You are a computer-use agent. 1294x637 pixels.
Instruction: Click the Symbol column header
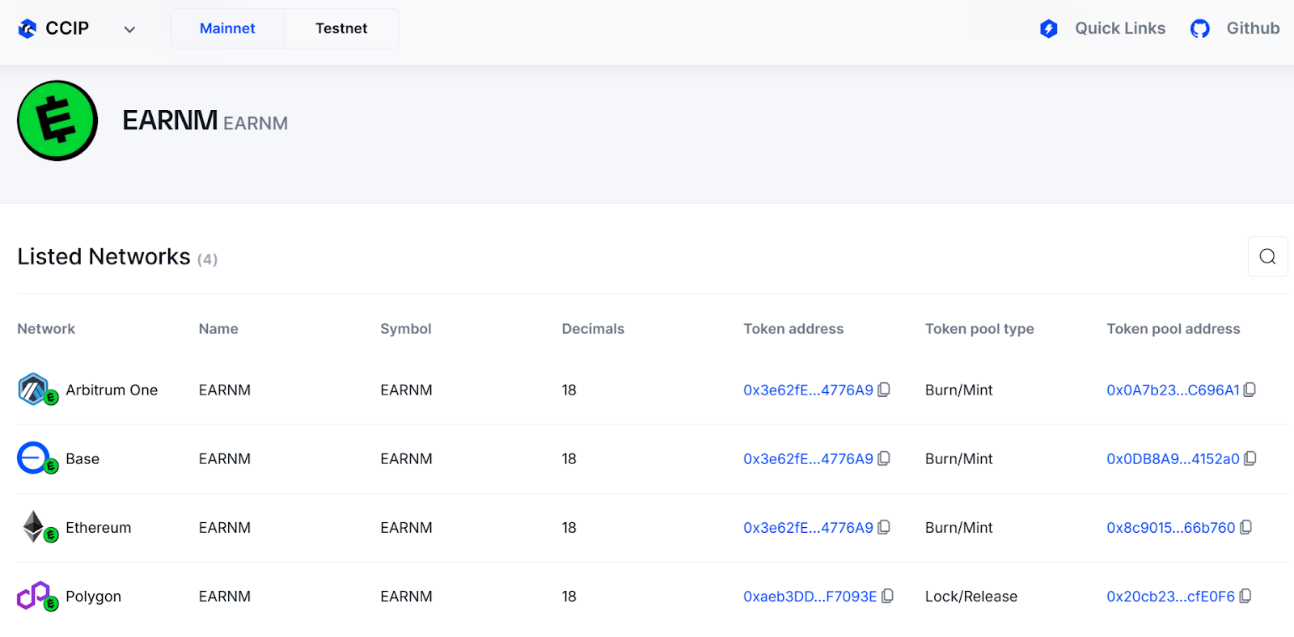pyautogui.click(x=406, y=329)
